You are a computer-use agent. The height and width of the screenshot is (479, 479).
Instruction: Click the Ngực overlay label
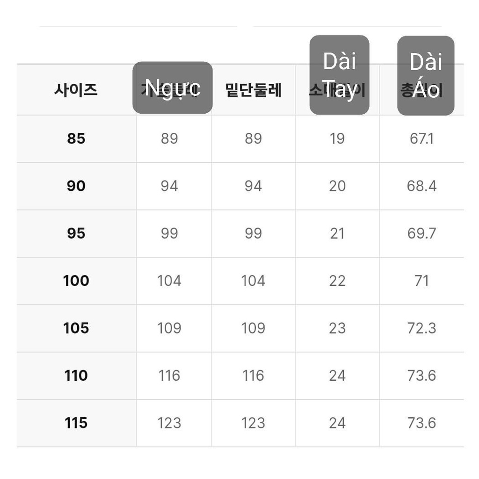coord(173,87)
